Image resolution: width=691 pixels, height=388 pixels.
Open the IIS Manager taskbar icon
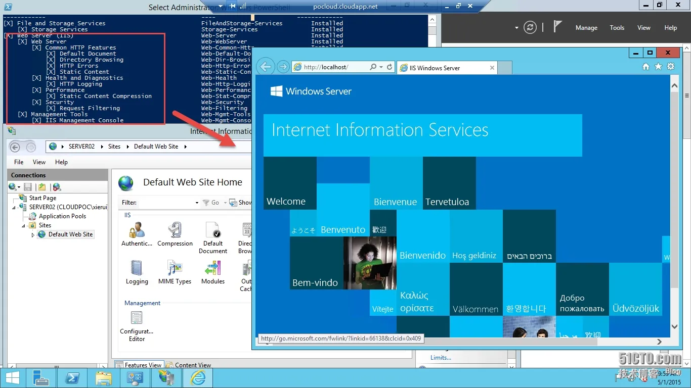(166, 378)
